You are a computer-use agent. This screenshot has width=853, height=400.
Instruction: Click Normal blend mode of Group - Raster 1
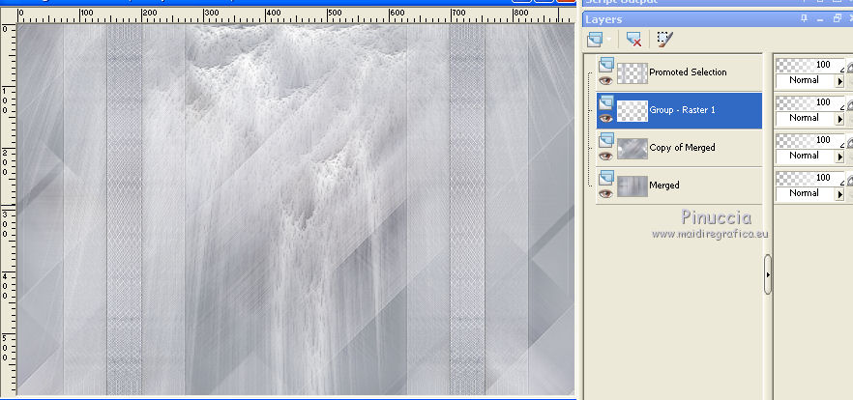tap(805, 118)
